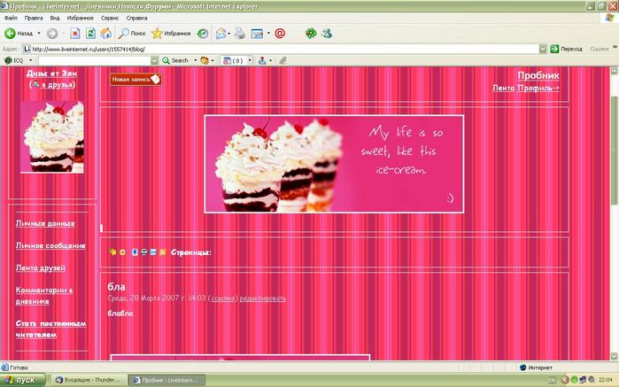
Task: Open Избранное favorites star
Action: (171, 34)
